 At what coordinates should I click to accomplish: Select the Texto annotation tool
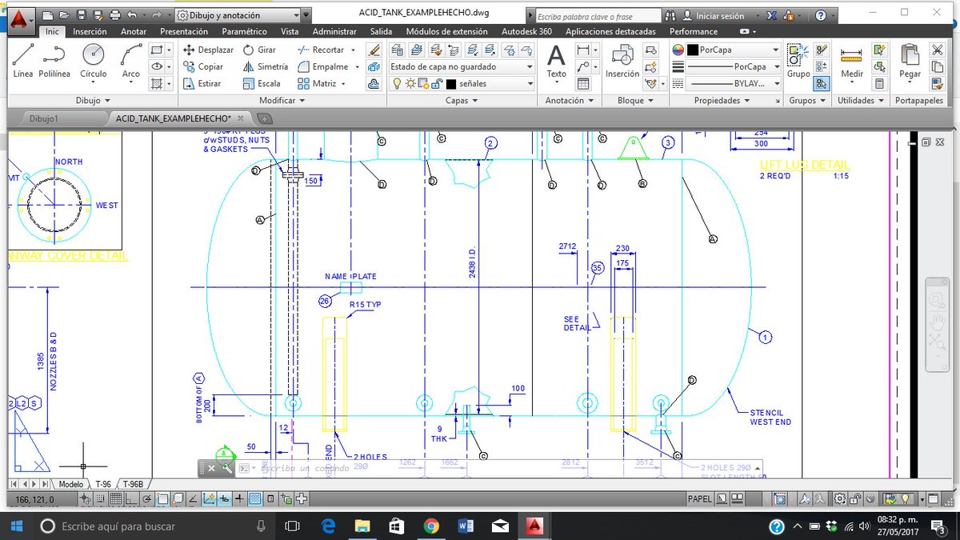click(x=556, y=62)
